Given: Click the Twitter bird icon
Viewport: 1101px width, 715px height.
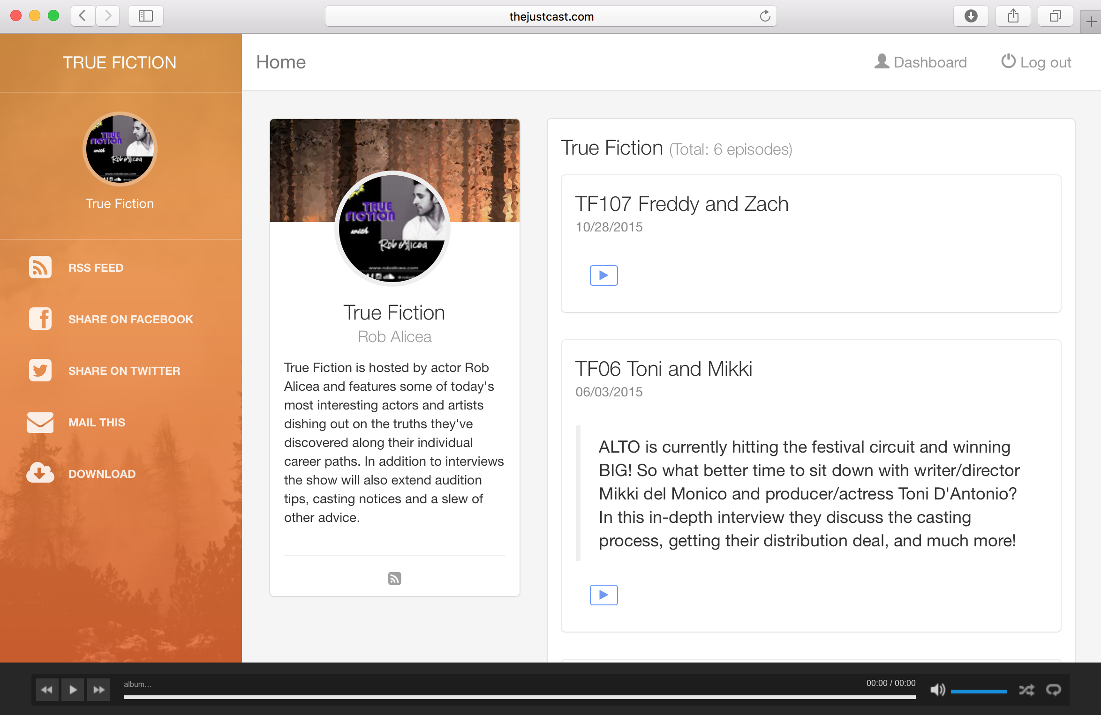Looking at the screenshot, I should pos(40,371).
